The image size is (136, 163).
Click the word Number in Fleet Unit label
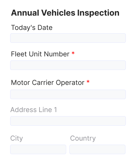56,54
